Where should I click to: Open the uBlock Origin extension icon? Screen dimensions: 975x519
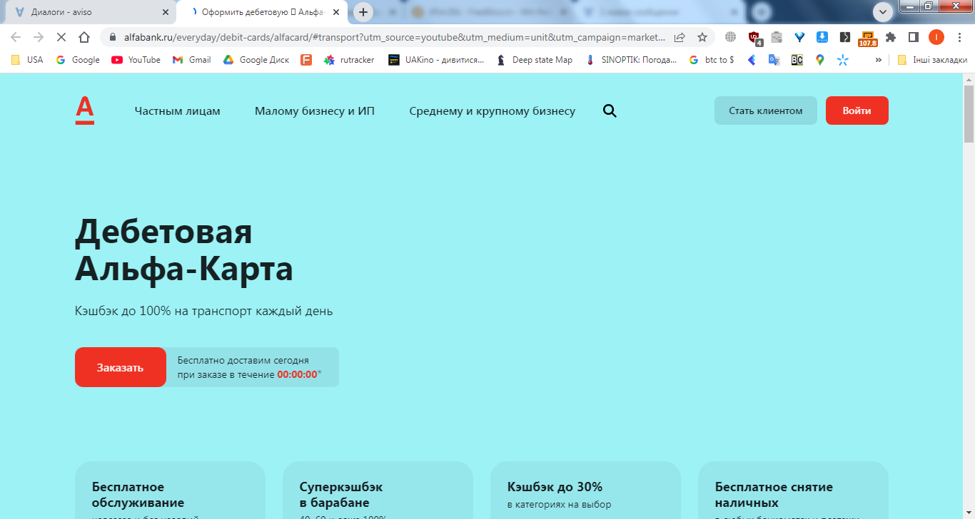click(754, 38)
